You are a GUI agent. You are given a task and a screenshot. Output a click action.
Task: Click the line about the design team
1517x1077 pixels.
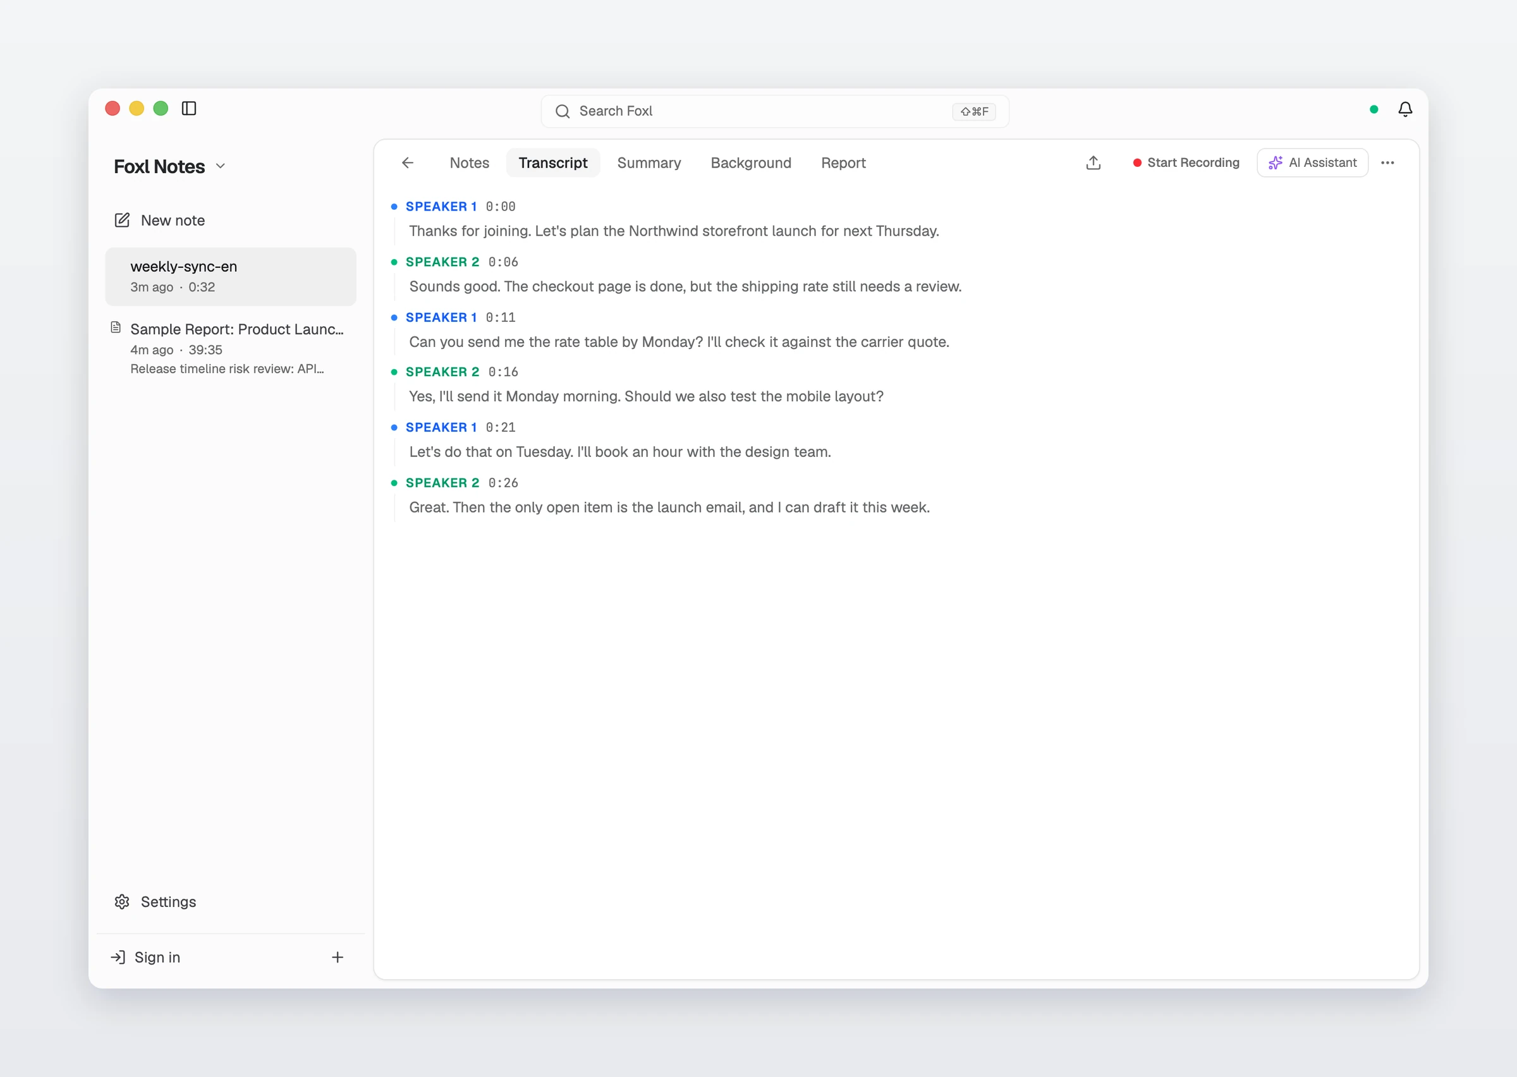pyautogui.click(x=620, y=453)
